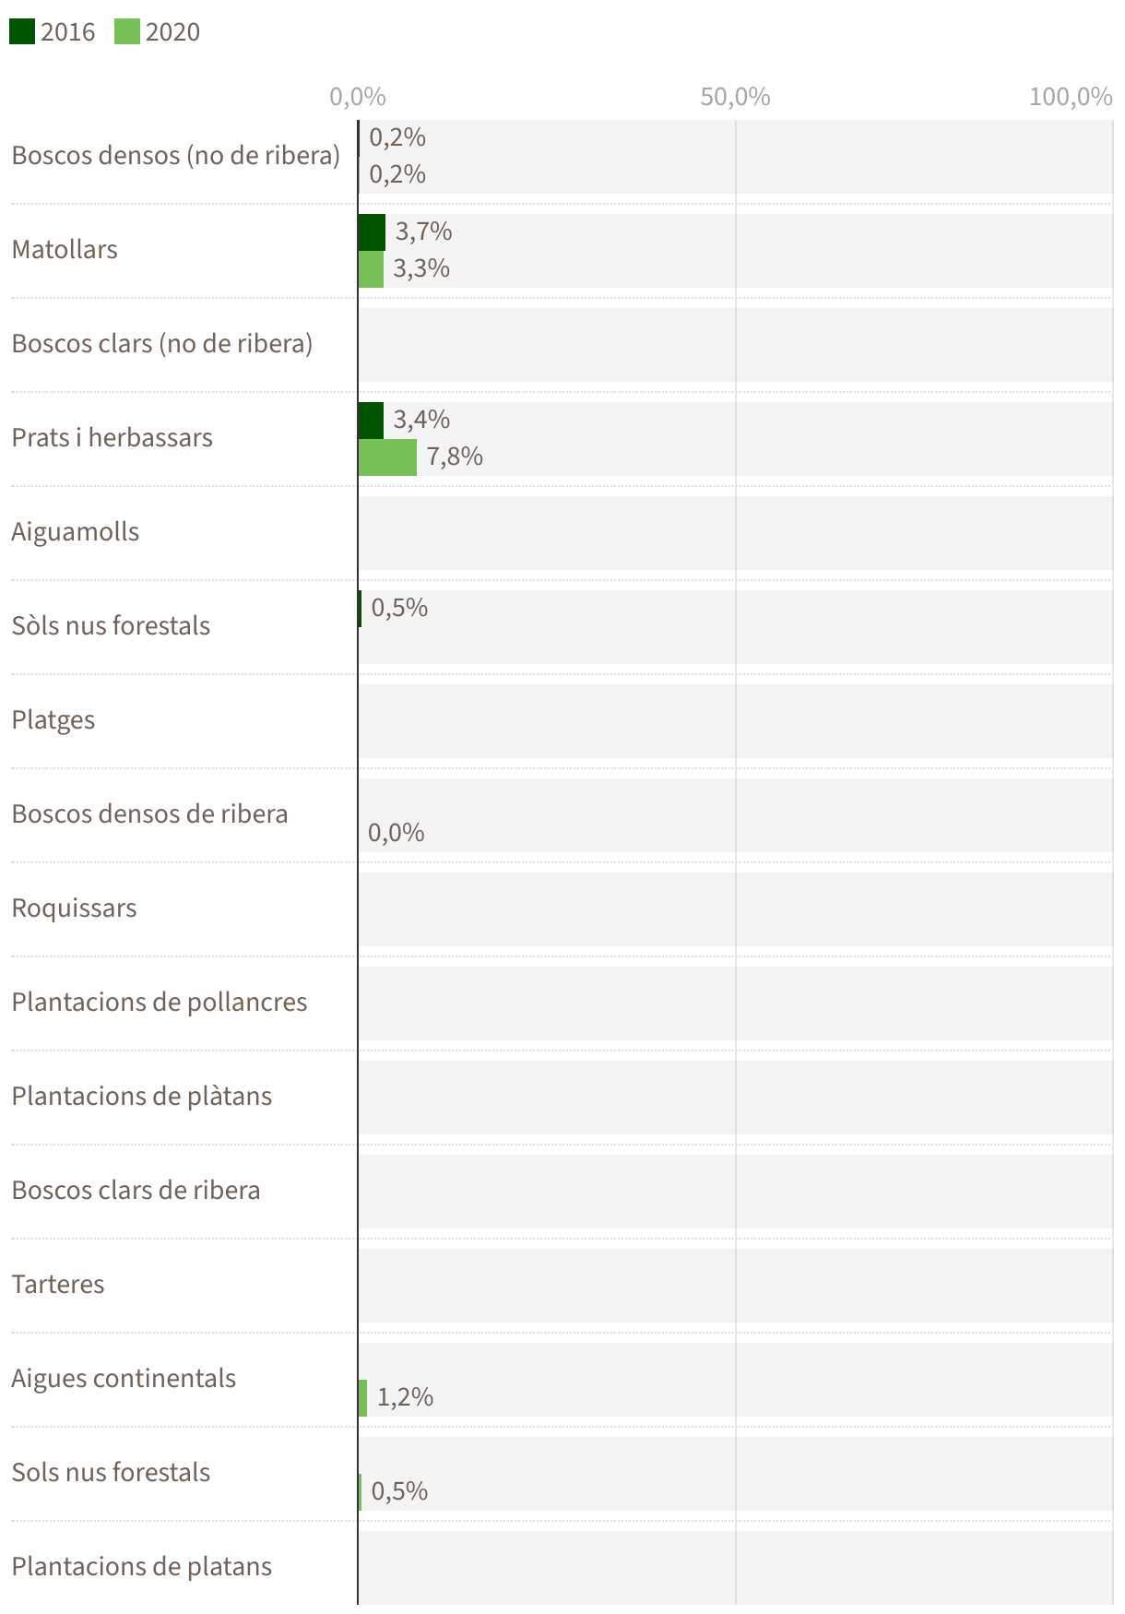Click the Platges category label
Viewport: 1125px width, 1614px height.
53,720
